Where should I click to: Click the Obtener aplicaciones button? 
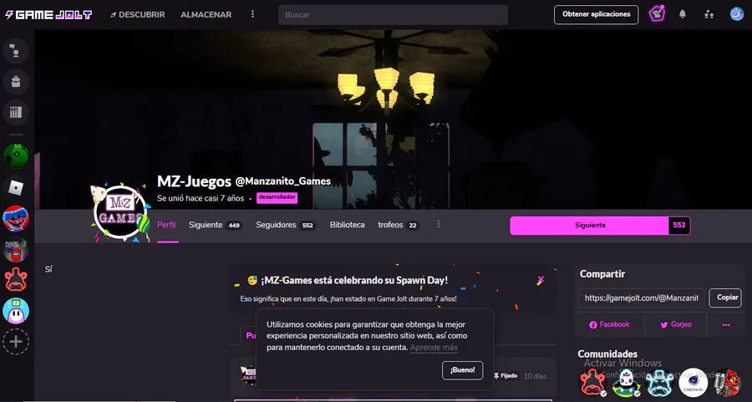(x=596, y=14)
